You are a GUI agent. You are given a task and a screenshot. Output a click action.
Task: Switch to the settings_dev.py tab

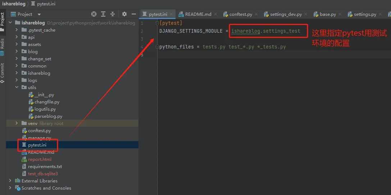click(x=286, y=14)
